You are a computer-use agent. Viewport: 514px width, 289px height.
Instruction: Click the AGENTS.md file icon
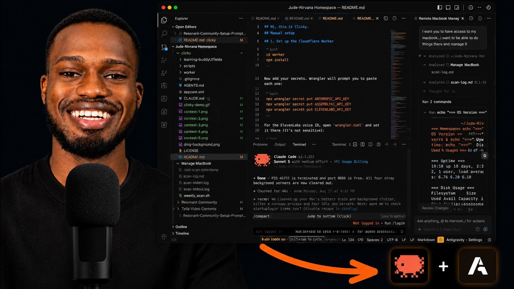click(180, 85)
